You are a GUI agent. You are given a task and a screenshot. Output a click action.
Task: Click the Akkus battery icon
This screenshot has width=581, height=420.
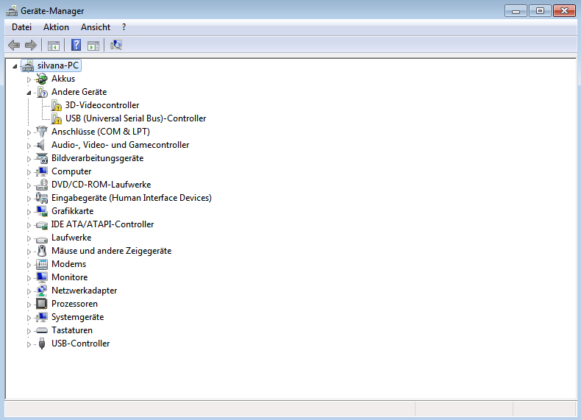coord(42,79)
